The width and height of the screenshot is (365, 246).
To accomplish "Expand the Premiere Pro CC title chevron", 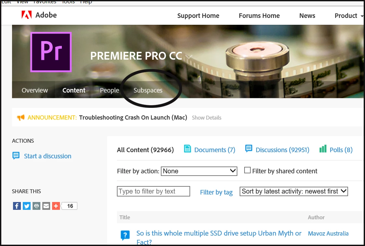I will click(189, 57).
